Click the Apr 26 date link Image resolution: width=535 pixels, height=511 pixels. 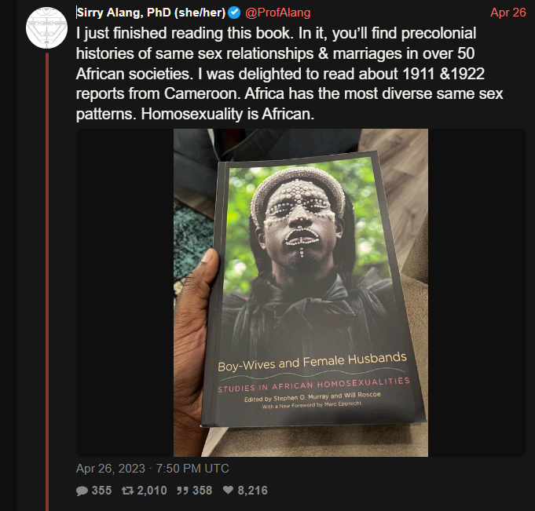click(x=508, y=13)
